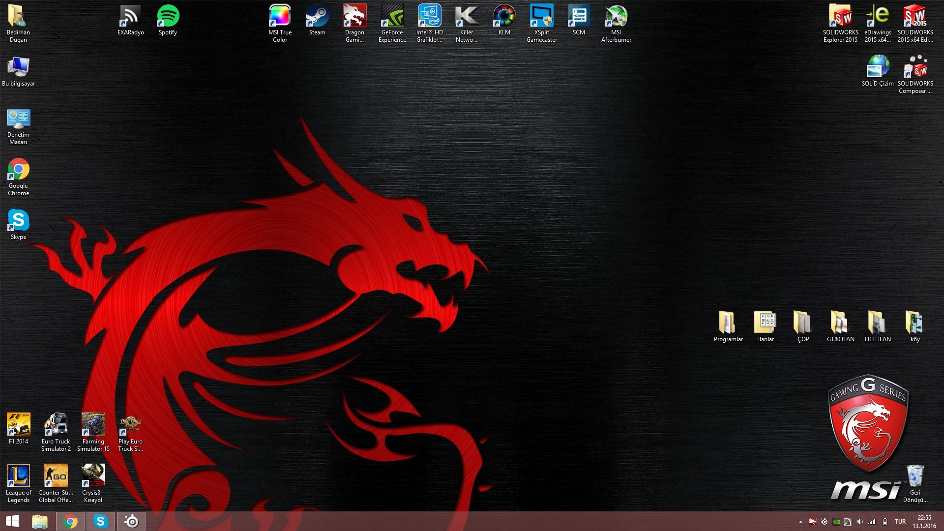Open the XSplit Gamecaster shortcut
944x531 pixels.
(541, 17)
